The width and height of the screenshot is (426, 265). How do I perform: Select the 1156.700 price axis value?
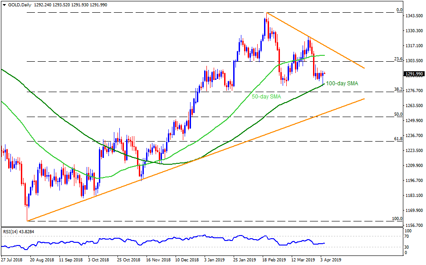click(413, 225)
